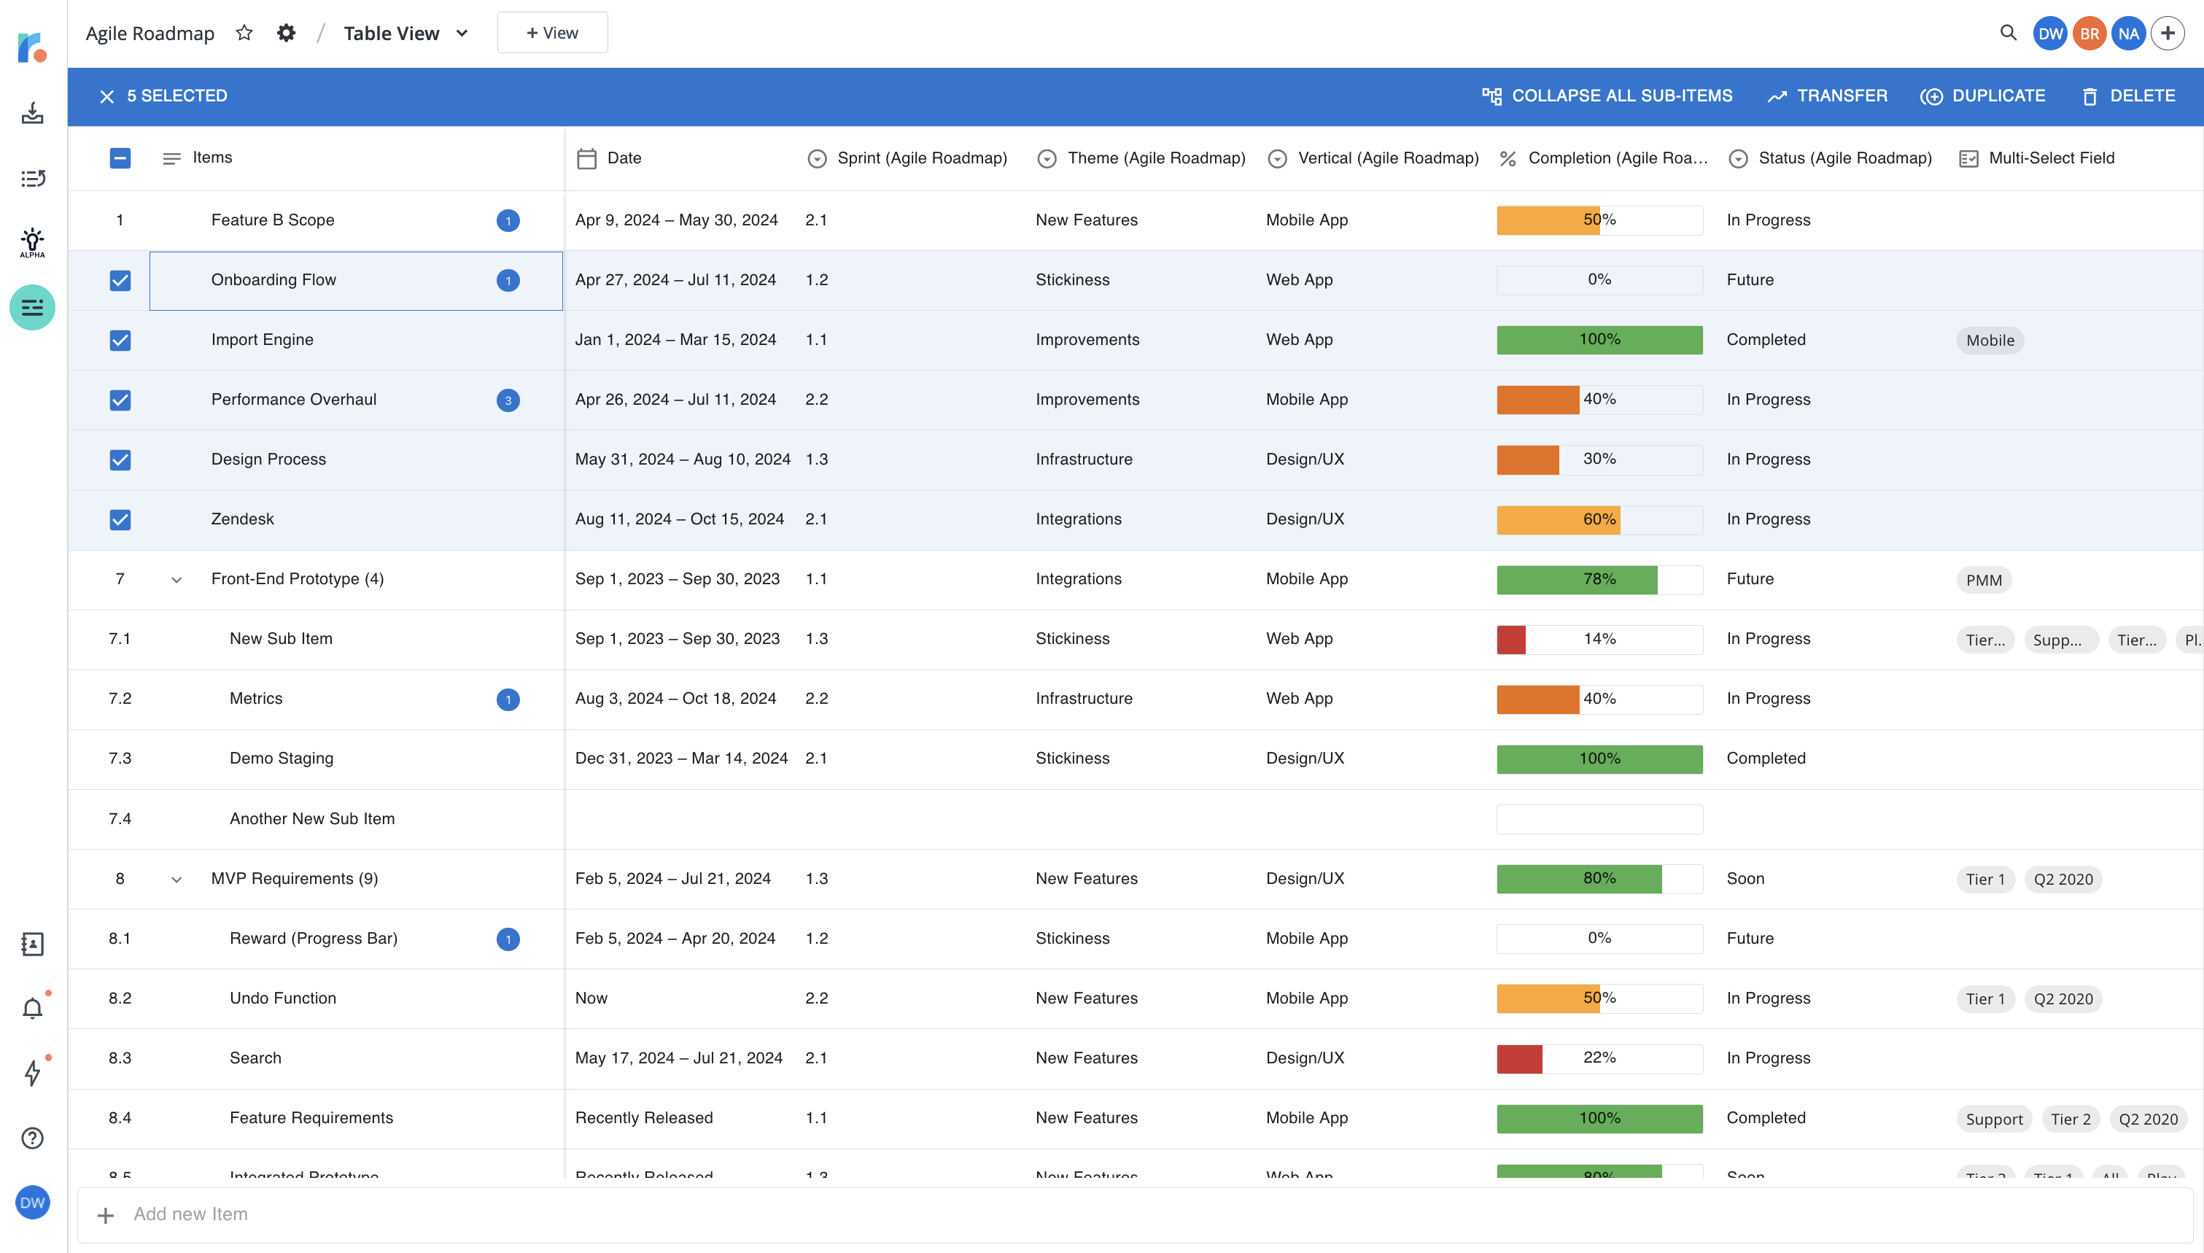Clear selection with the X icon
2204x1253 pixels.
point(106,96)
